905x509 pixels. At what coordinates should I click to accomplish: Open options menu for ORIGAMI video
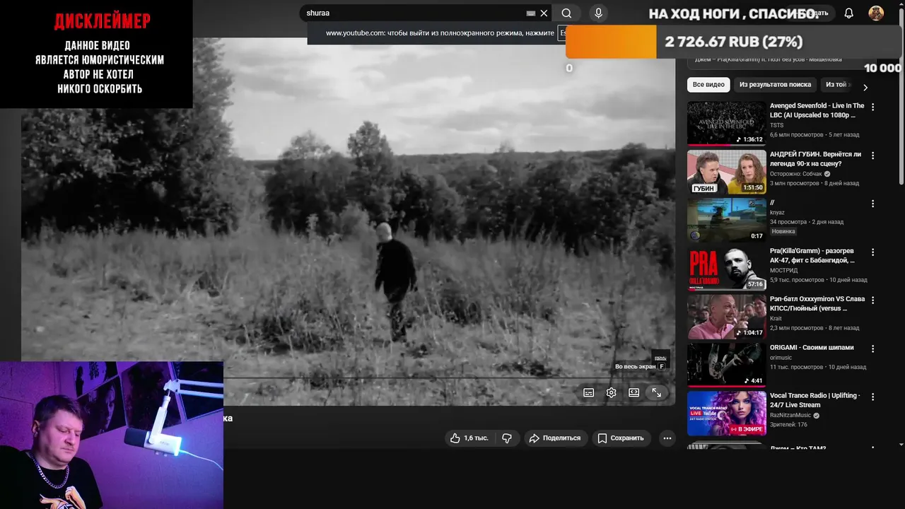click(x=872, y=349)
